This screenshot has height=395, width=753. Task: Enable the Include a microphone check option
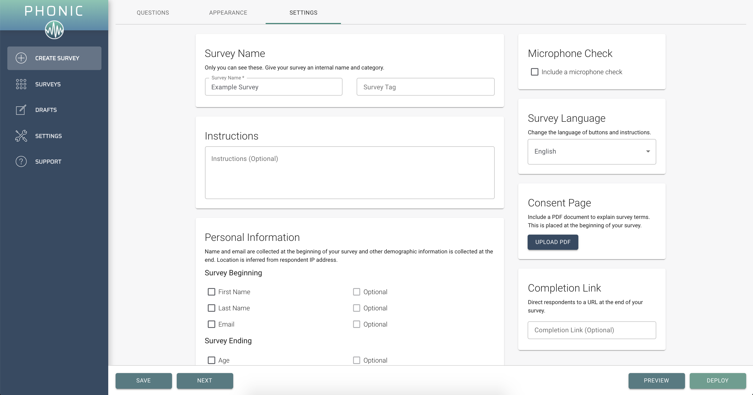click(x=535, y=72)
